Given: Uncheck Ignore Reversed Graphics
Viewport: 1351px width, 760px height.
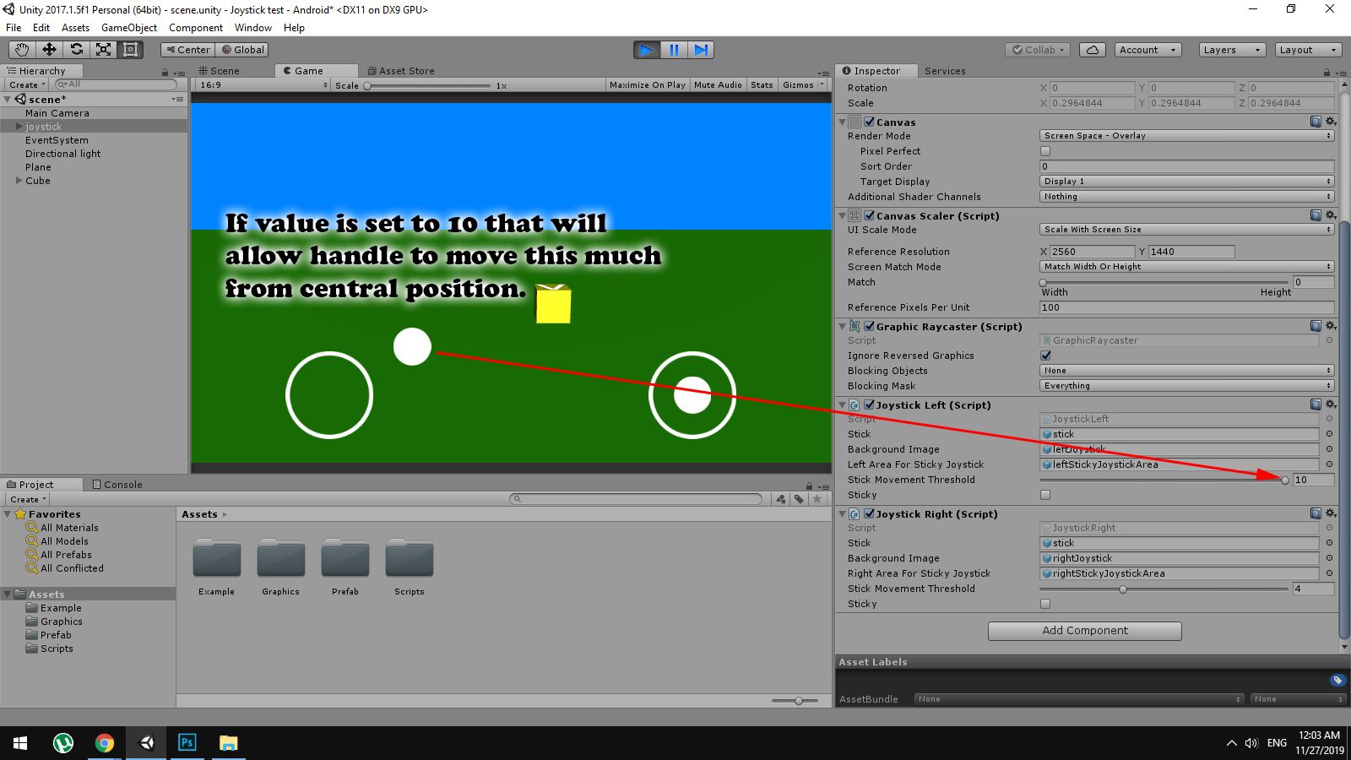Looking at the screenshot, I should pos(1045,356).
